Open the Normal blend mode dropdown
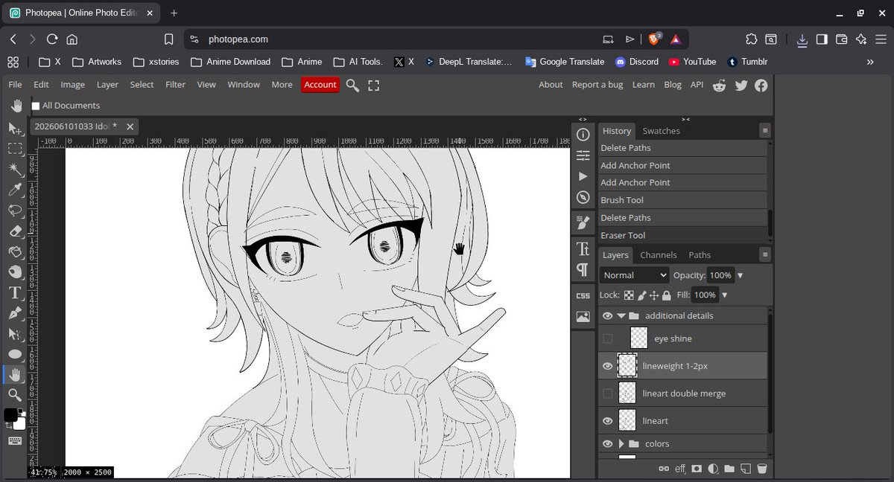This screenshot has height=482, width=894. point(634,275)
